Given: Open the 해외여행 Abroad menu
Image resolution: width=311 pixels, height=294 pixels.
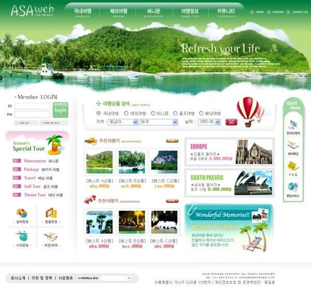Looking at the screenshot, I should [x=118, y=12].
